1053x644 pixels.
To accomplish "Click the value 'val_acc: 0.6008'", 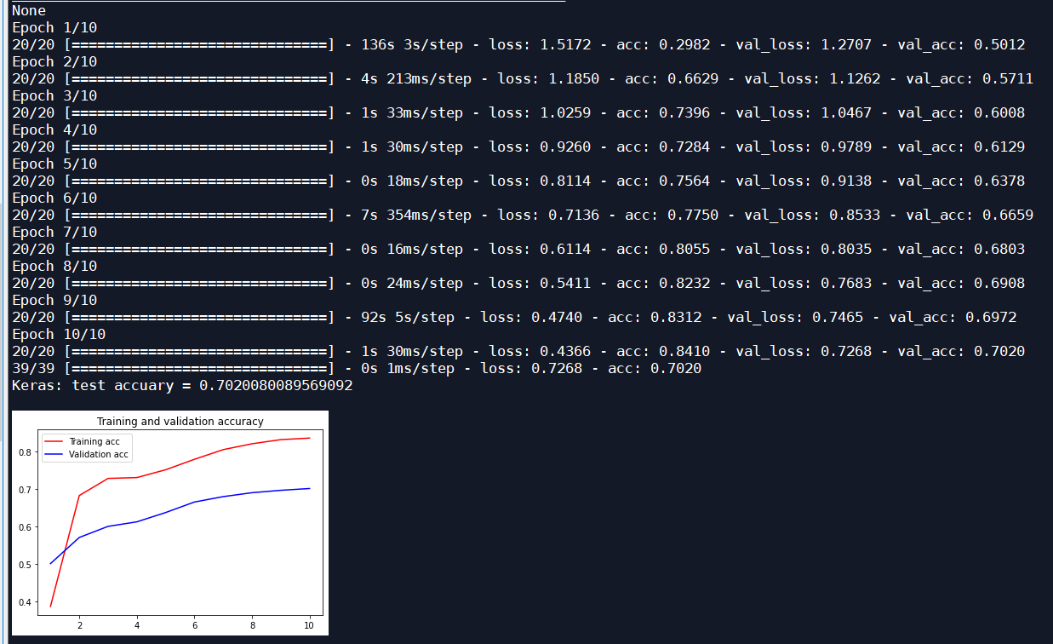I will (961, 112).
